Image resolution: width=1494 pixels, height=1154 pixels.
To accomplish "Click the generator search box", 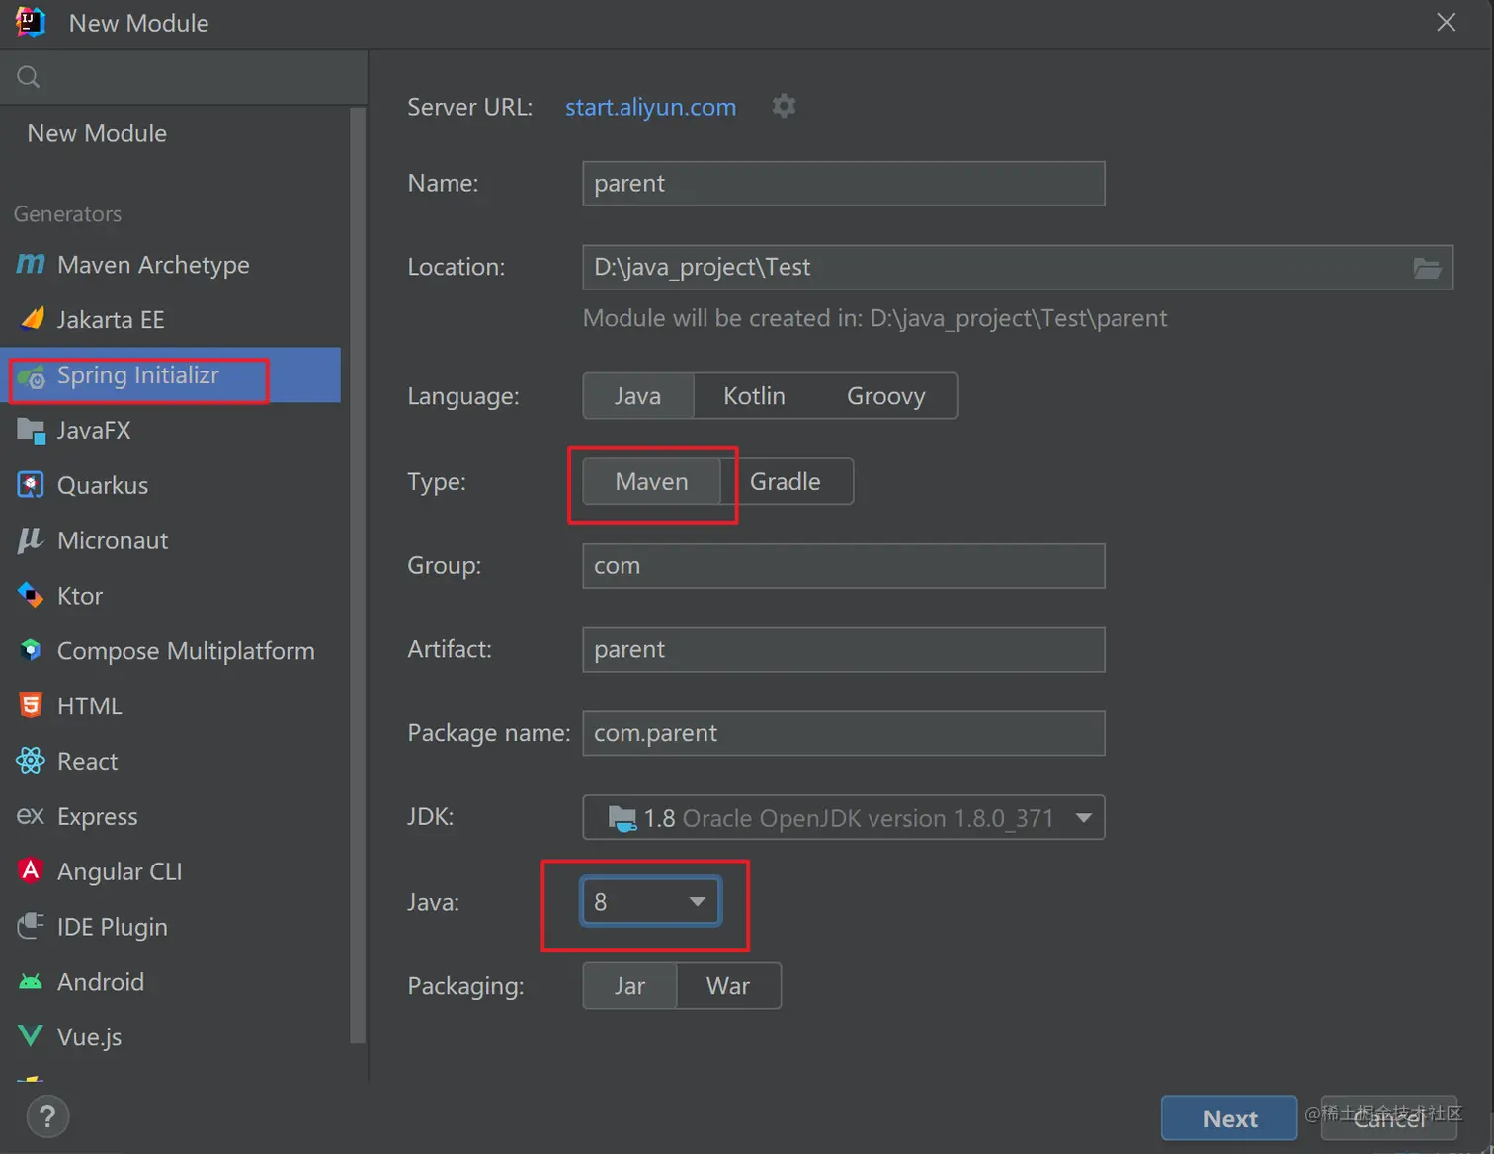I will click(184, 77).
